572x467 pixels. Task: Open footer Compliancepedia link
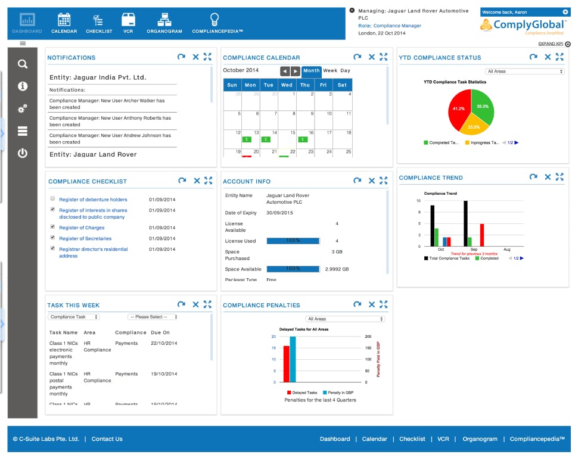coord(537,439)
